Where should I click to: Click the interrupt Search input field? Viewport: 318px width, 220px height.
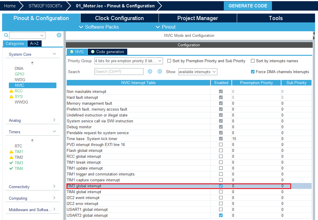(x=119, y=72)
